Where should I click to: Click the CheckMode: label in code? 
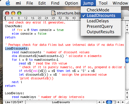click(x=14, y=26)
